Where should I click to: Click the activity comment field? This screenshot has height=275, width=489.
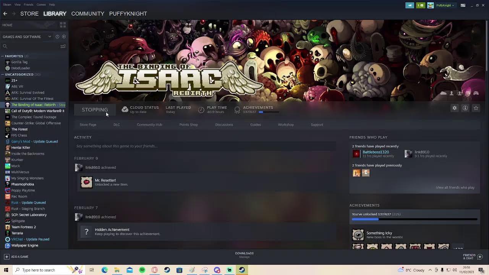(x=205, y=146)
